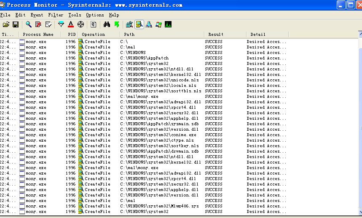Click the Operation column header
This screenshot has width=362, height=218.
pyautogui.click(x=99, y=35)
